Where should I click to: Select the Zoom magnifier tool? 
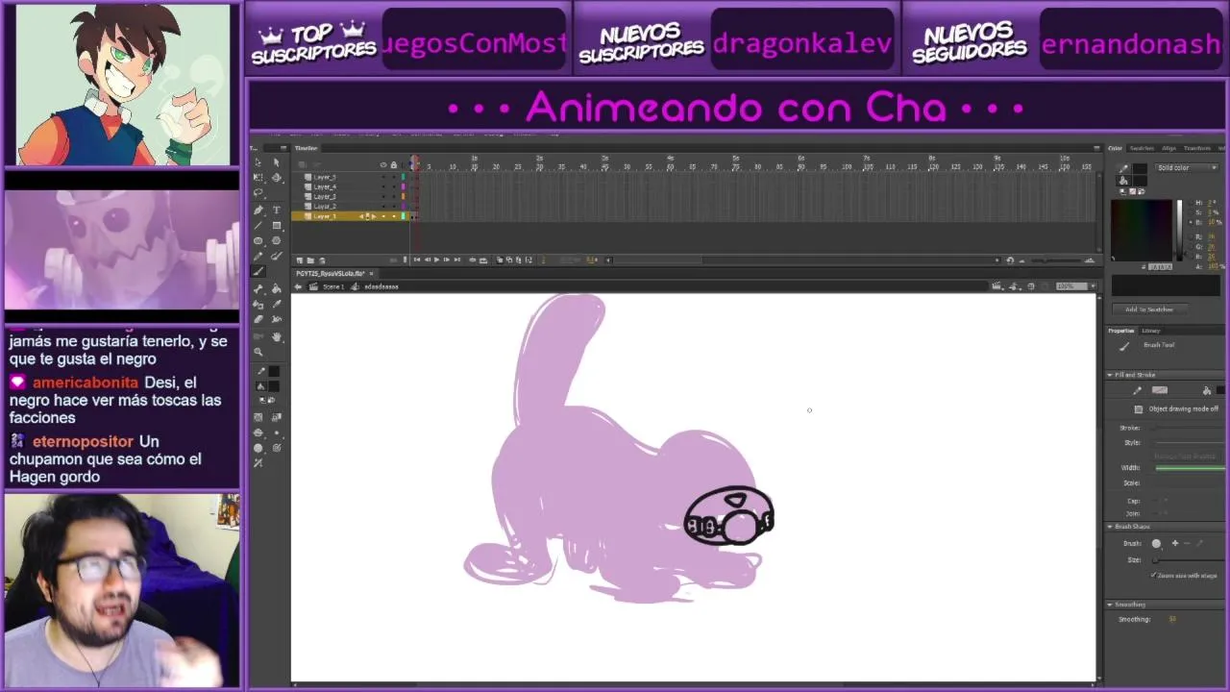click(x=258, y=351)
